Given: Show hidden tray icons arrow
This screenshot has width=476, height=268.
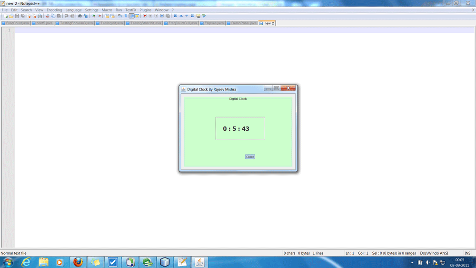Looking at the screenshot, I should pos(412,263).
